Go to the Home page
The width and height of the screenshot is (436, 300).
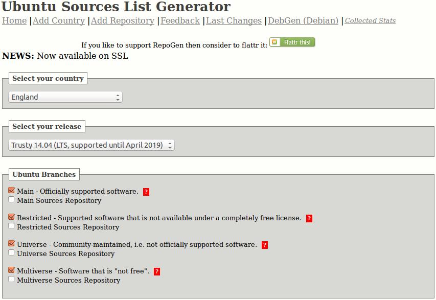(x=14, y=21)
